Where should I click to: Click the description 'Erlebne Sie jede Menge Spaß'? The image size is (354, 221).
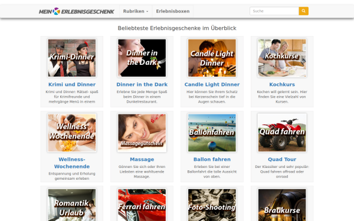tap(142, 97)
